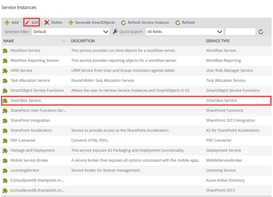
Task: Click the pencil Edit icon
Action: [27, 22]
